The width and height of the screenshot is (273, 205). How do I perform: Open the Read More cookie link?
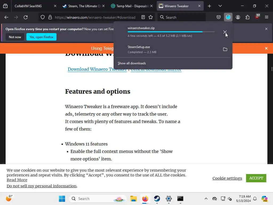(17, 180)
